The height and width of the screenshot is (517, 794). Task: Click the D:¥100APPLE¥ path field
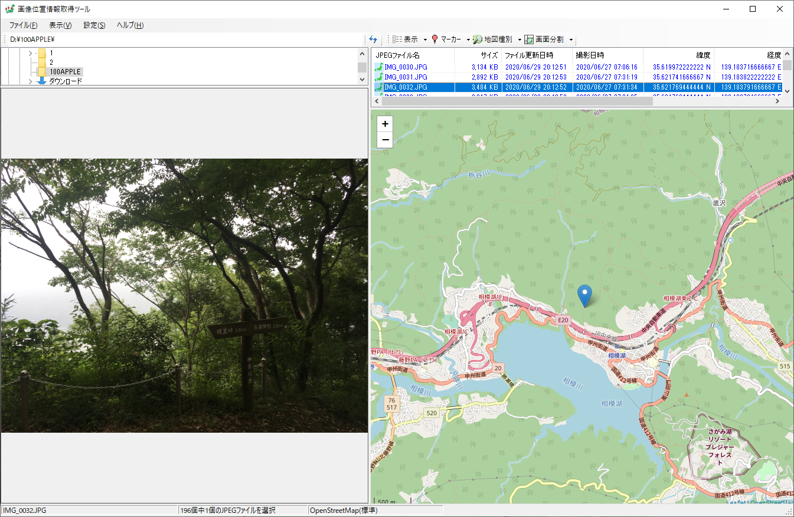[186, 39]
